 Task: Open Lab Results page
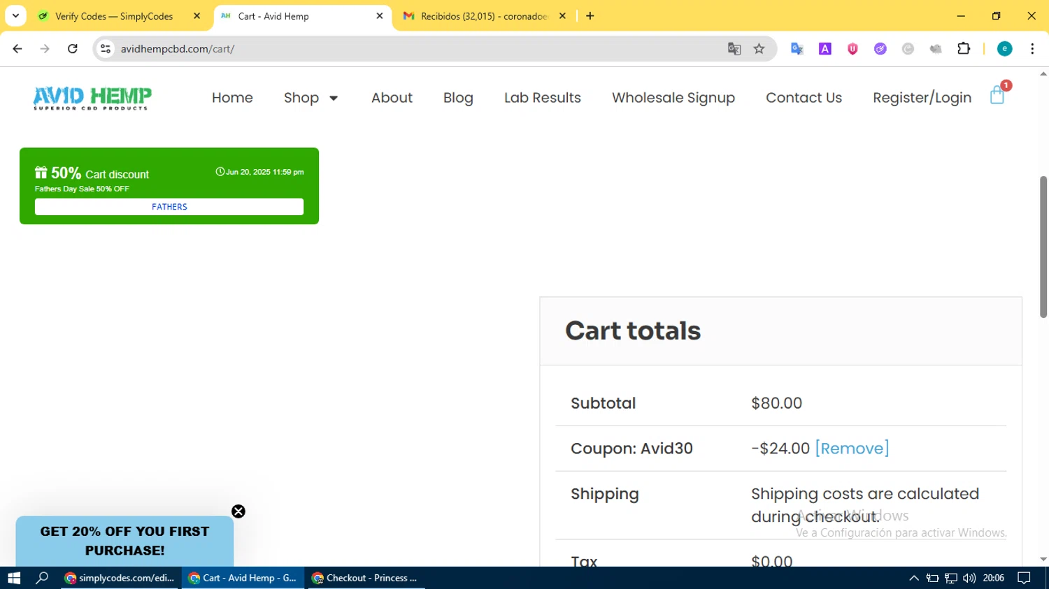(543, 98)
